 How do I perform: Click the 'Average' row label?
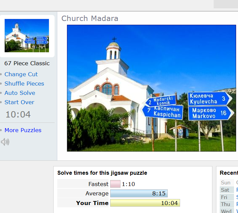click(97, 193)
